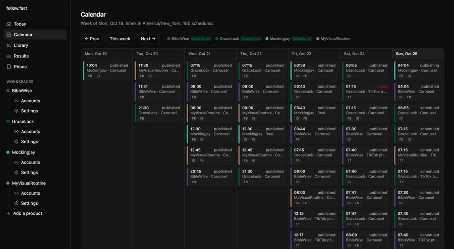
Task: Click GraceLock green legend dot
Action: 217,39
